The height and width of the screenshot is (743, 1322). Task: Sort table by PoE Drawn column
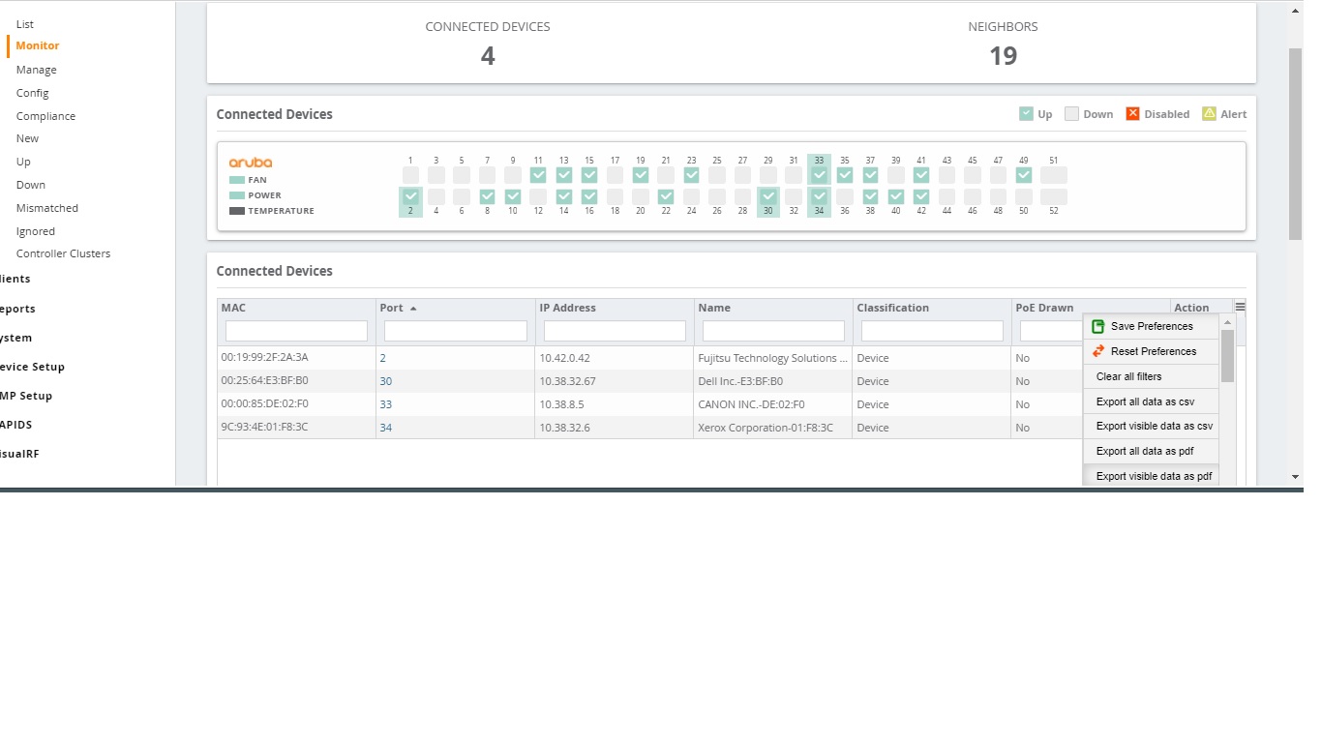tap(1044, 308)
